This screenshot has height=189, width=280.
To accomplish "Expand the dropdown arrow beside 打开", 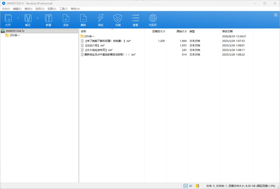I will tap(18, 18).
